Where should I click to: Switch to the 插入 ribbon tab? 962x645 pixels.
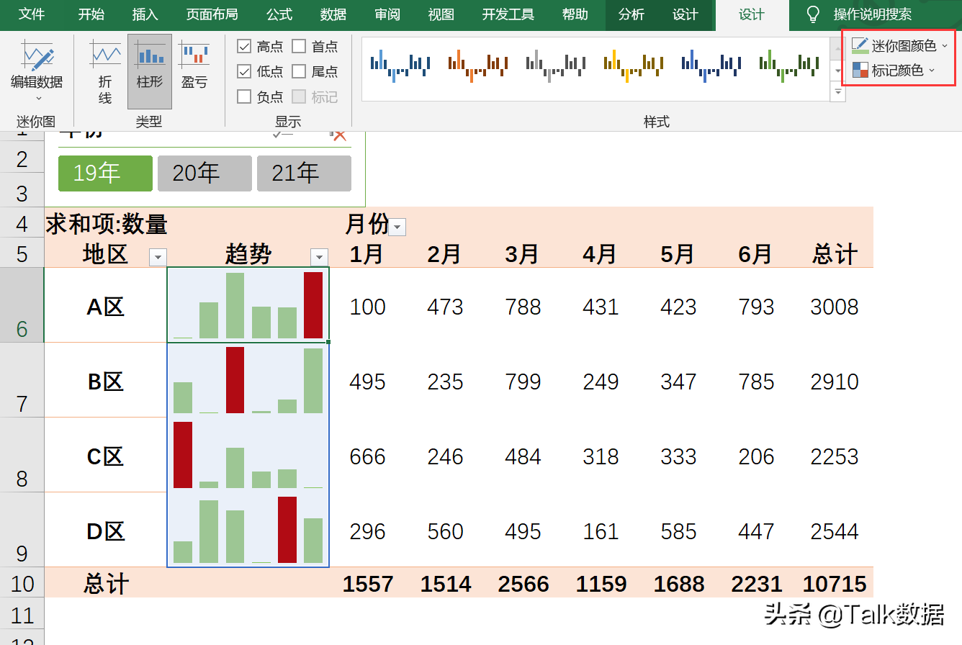point(145,14)
